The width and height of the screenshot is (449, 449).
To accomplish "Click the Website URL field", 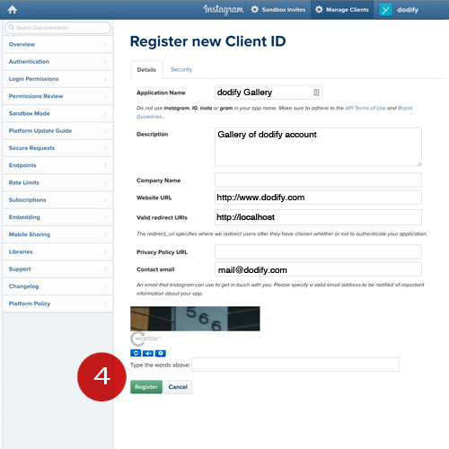I will (x=318, y=198).
